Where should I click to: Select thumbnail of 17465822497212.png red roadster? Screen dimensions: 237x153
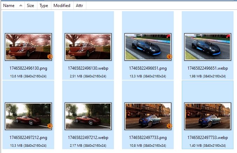point(28,116)
